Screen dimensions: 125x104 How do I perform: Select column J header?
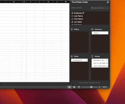(x=40, y=2)
